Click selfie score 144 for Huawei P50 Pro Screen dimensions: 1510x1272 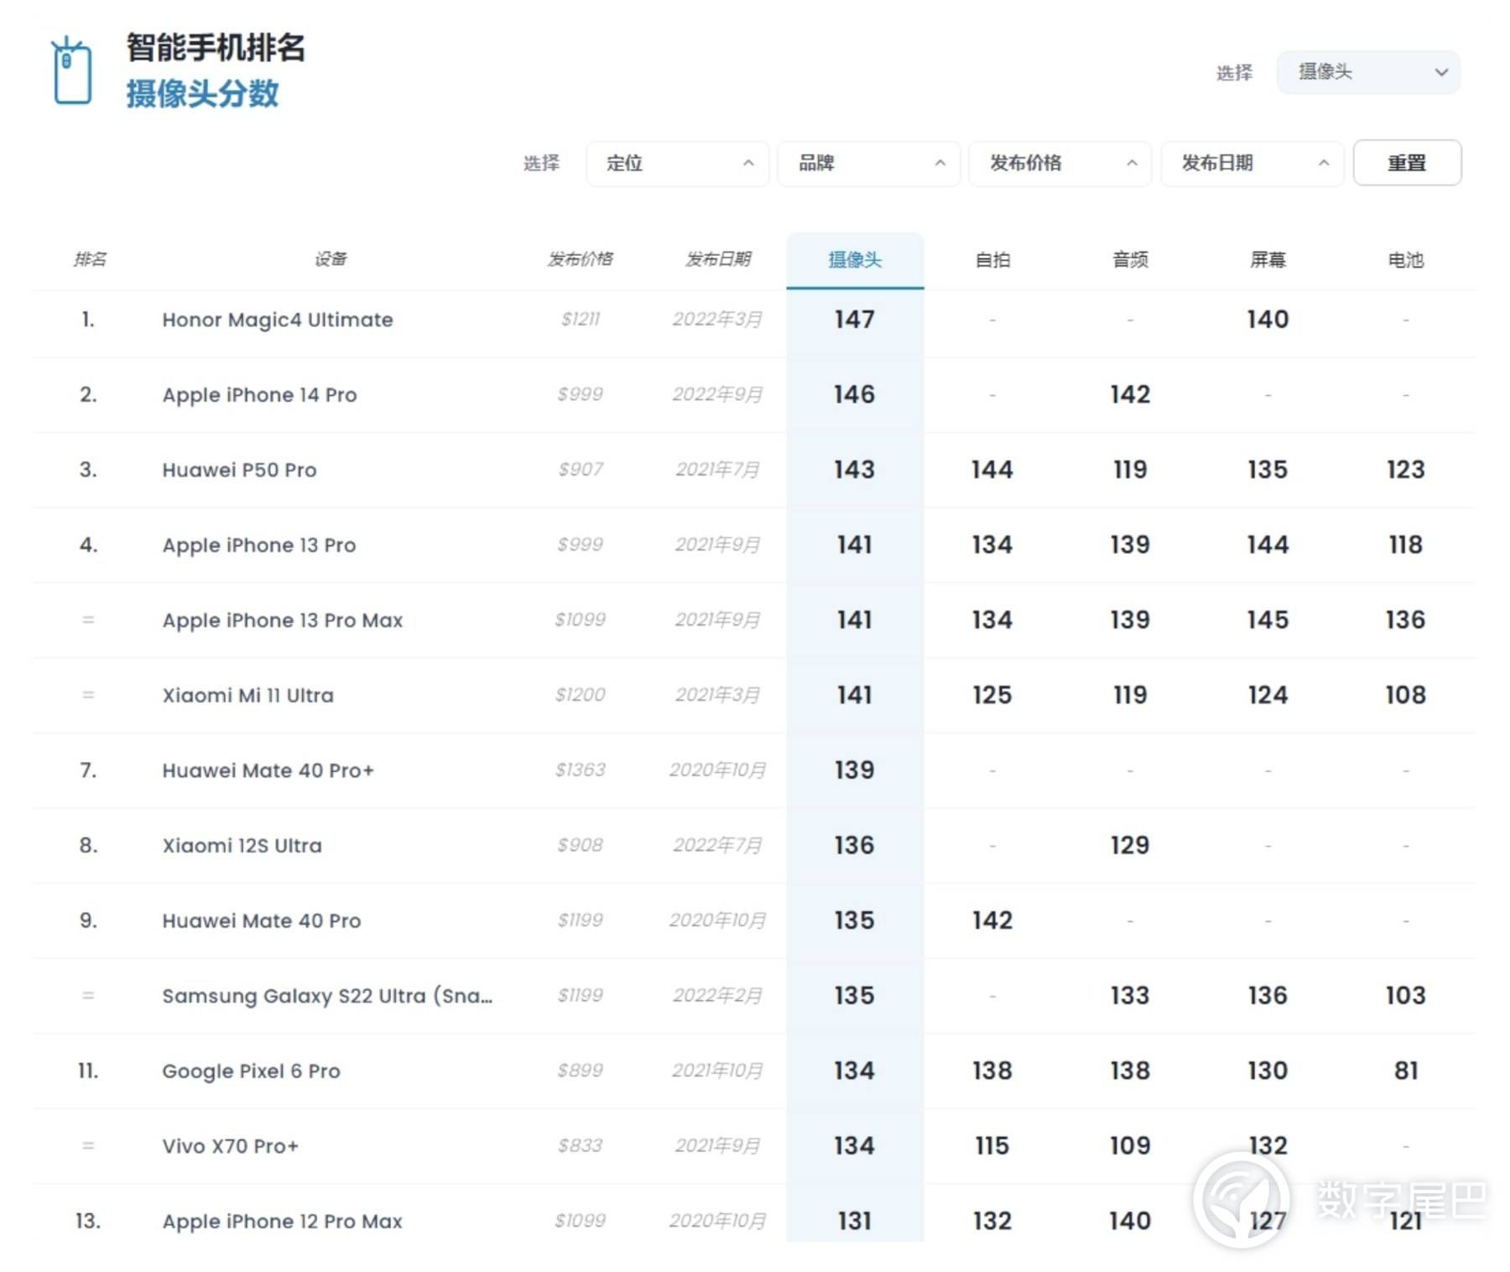[x=992, y=470]
